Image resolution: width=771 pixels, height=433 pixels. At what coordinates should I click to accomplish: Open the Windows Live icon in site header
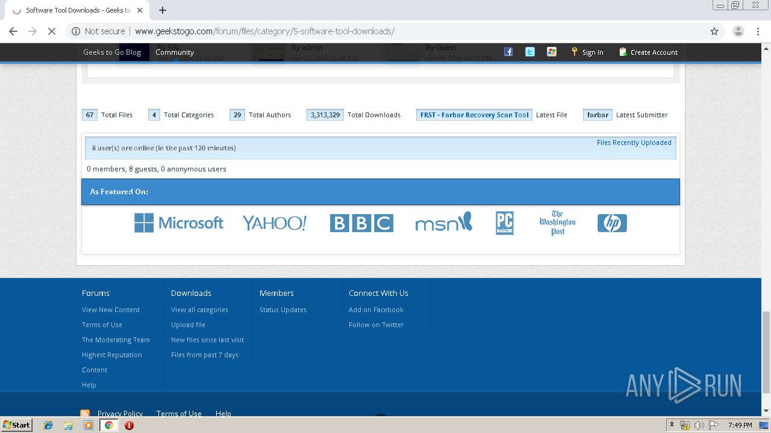(552, 52)
